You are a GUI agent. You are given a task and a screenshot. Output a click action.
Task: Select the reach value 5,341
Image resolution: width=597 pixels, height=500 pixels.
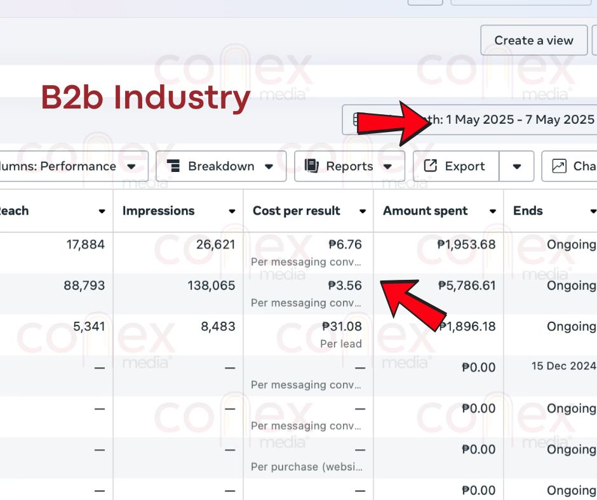pyautogui.click(x=89, y=327)
